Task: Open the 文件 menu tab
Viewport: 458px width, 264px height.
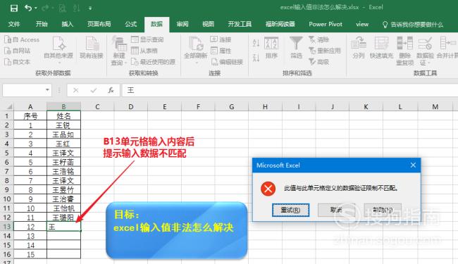Action: (14, 24)
